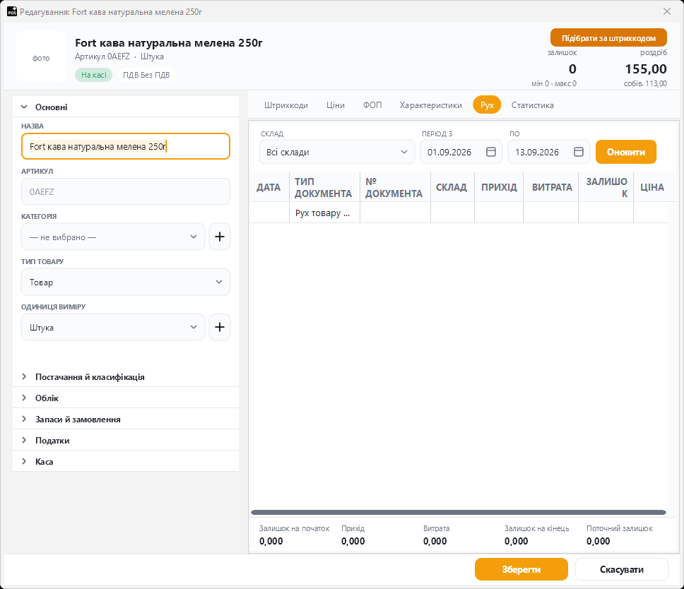Viewport: 684px width, 589px height.
Task: Switch to the Характеристики tab
Action: [430, 105]
